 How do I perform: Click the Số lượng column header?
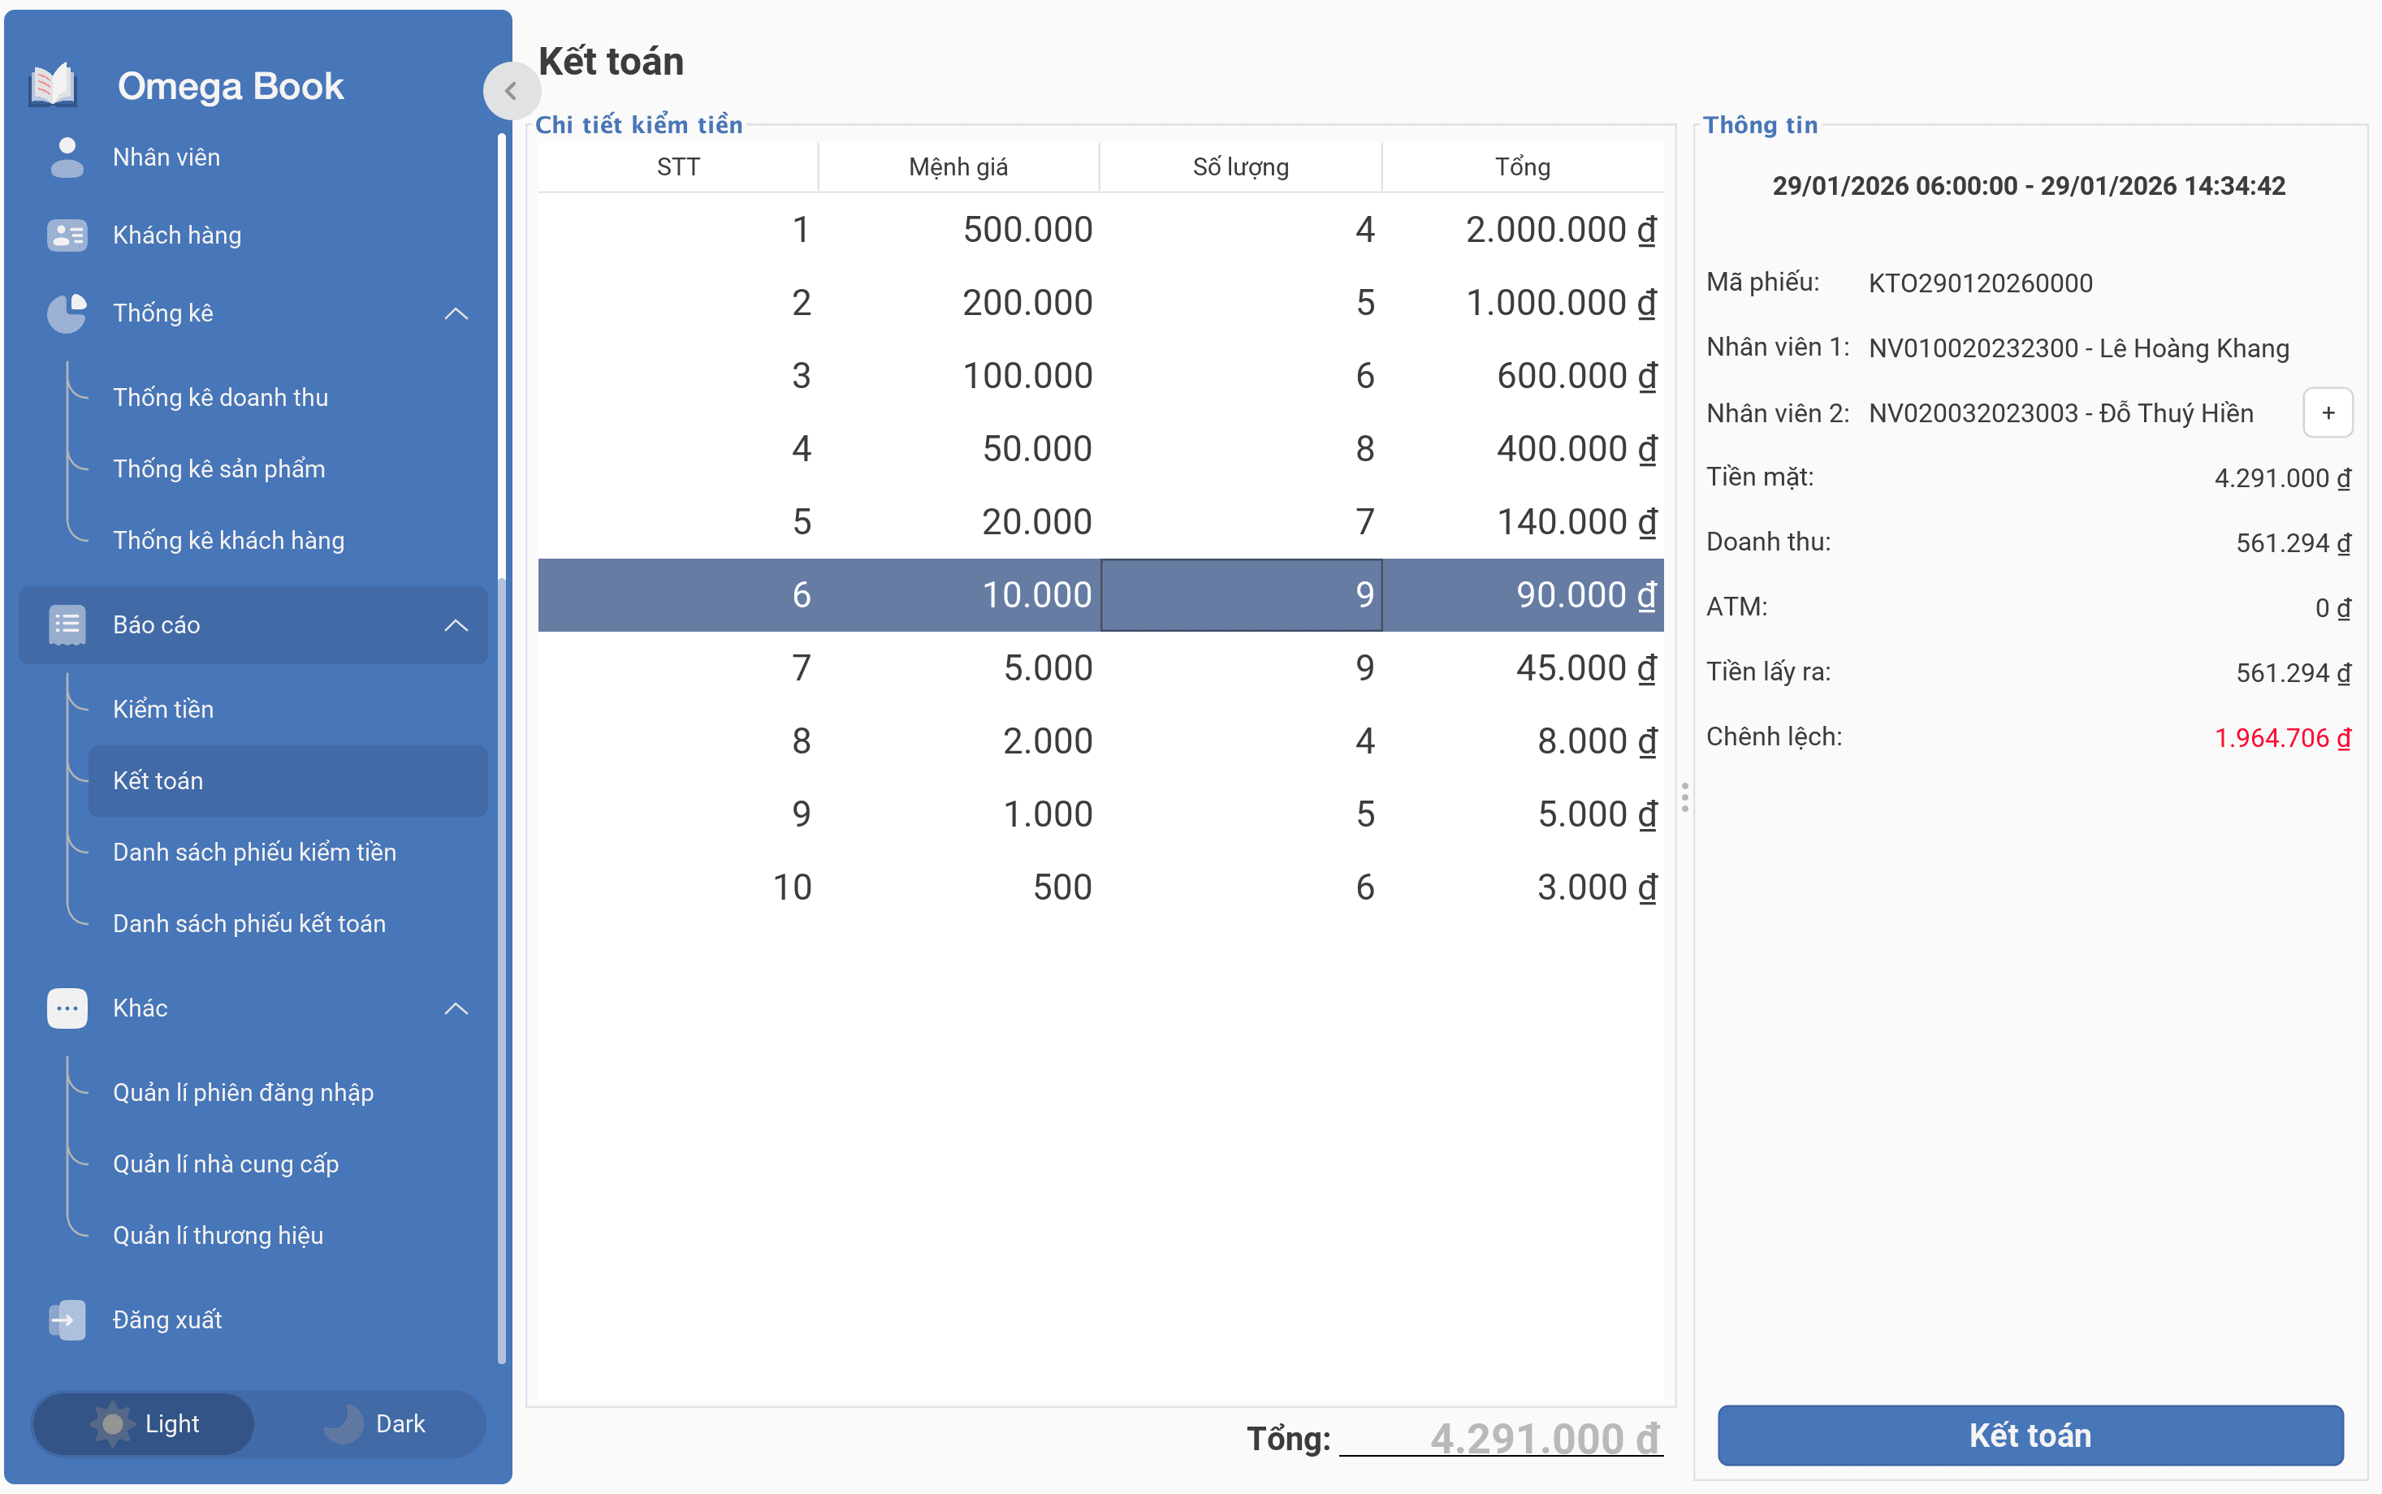(1240, 167)
